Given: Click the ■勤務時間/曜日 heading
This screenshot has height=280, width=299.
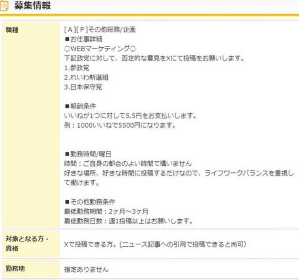Looking at the screenshot, I should (88, 154).
